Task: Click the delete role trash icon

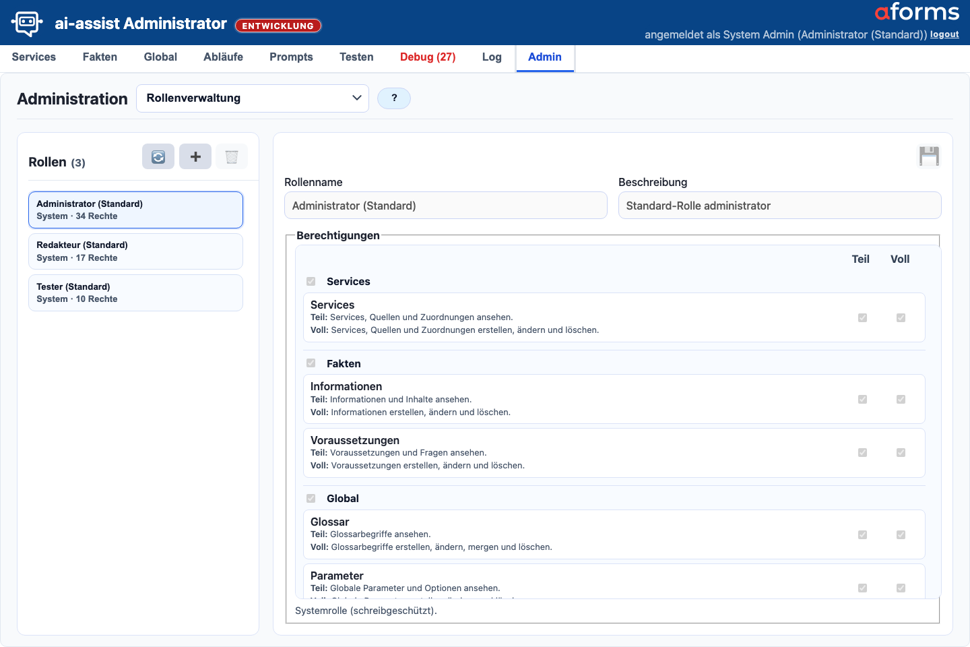Action: [232, 156]
